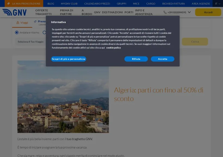Open Prima di Partire menu
The height and width of the screenshot is (157, 223).
click(67, 12)
